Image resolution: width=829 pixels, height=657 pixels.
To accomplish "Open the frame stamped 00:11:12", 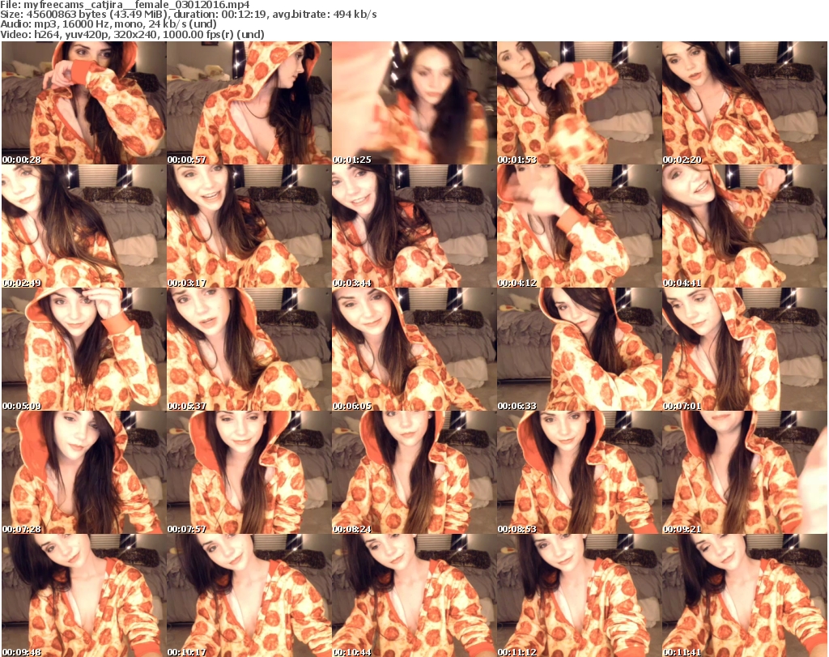I will coord(580,595).
